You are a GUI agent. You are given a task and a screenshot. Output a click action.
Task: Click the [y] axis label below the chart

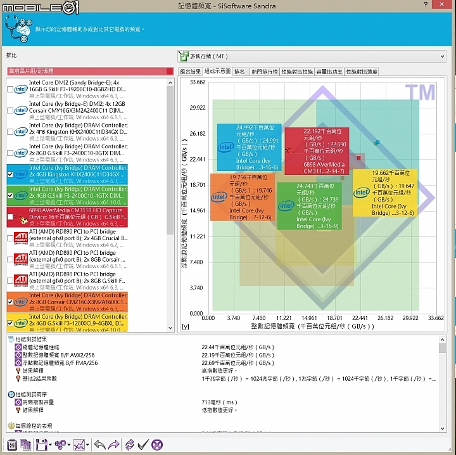(x=185, y=326)
